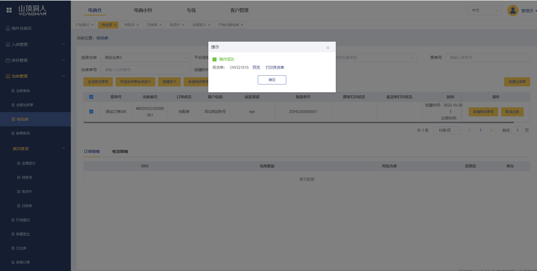Collapse the 波次拣货 sidebar section
This screenshot has width=537, height=271.
tap(63, 149)
